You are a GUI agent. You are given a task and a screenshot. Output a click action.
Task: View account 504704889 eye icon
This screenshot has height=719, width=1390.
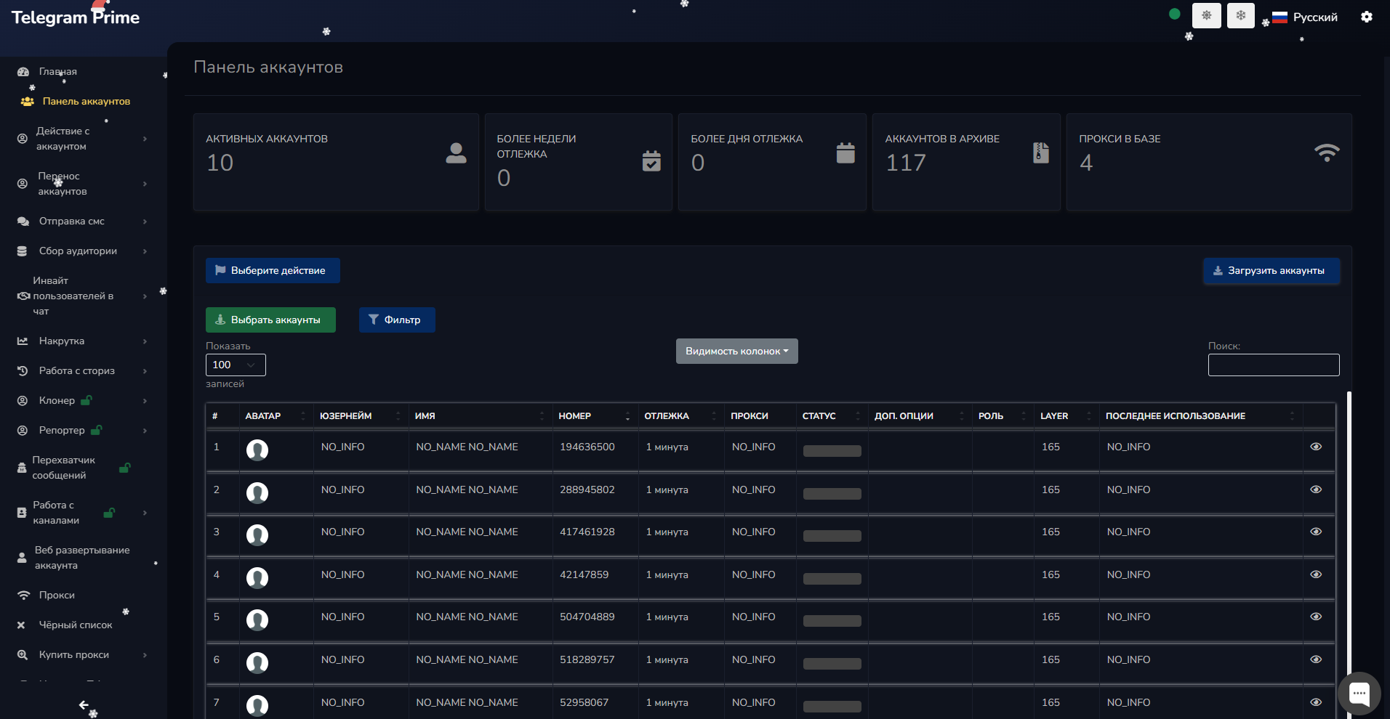click(x=1316, y=617)
